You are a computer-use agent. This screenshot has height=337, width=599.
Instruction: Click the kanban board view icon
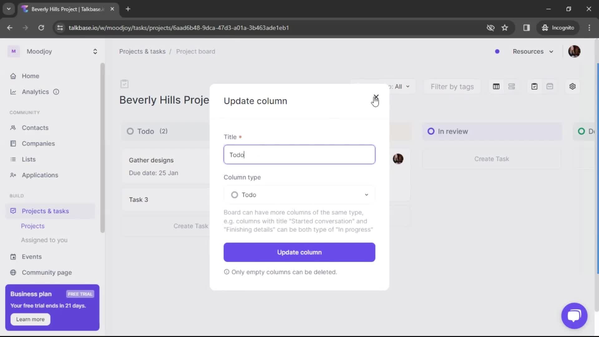[496, 86]
